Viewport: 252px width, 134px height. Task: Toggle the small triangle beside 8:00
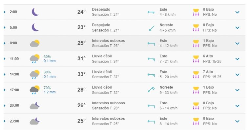5,43
